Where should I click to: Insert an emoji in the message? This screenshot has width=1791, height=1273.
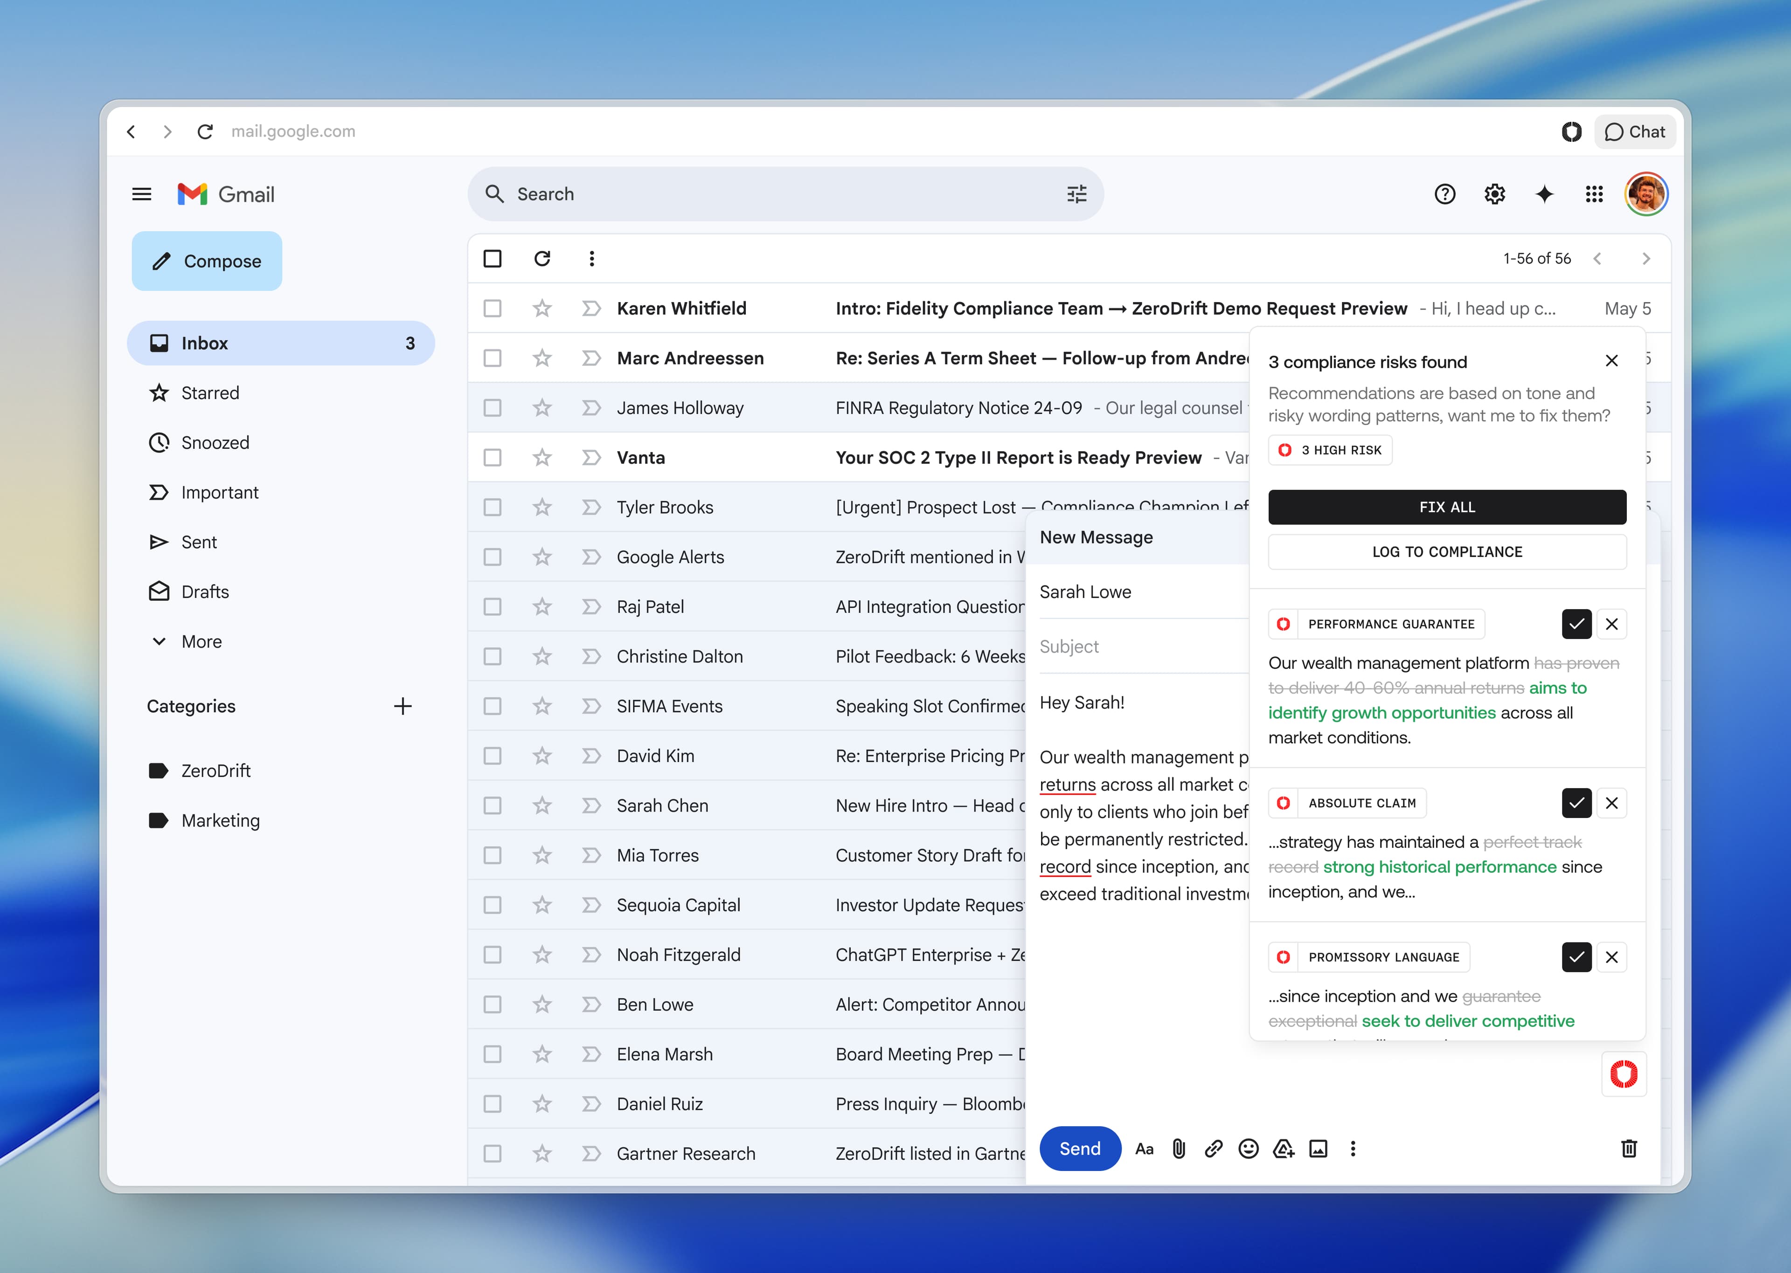pos(1249,1149)
